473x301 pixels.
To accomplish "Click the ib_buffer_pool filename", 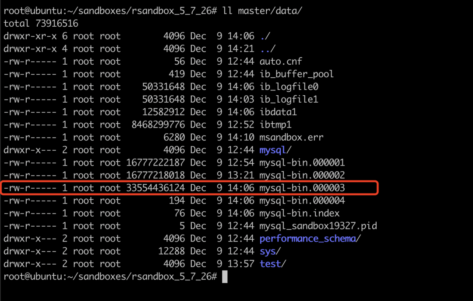I will click(297, 74).
